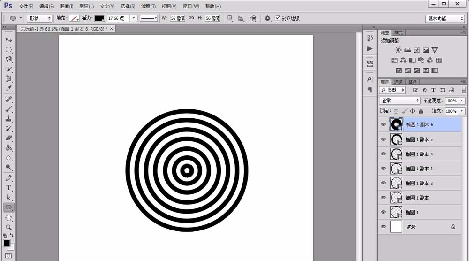Click the stroke width 17.66 点 field

(117, 18)
